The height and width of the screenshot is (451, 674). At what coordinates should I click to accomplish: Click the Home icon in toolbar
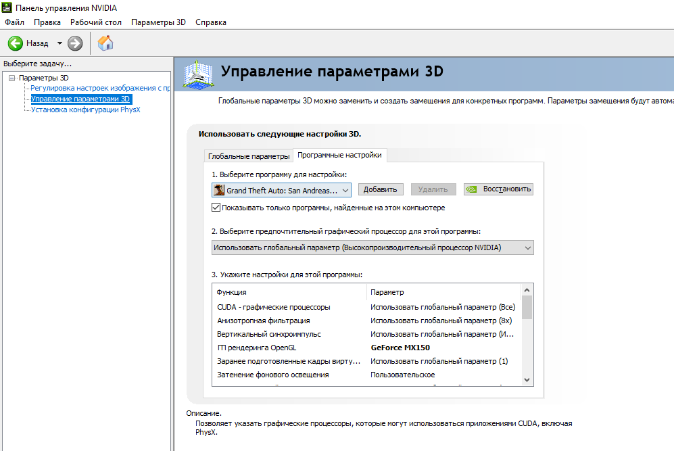(105, 43)
